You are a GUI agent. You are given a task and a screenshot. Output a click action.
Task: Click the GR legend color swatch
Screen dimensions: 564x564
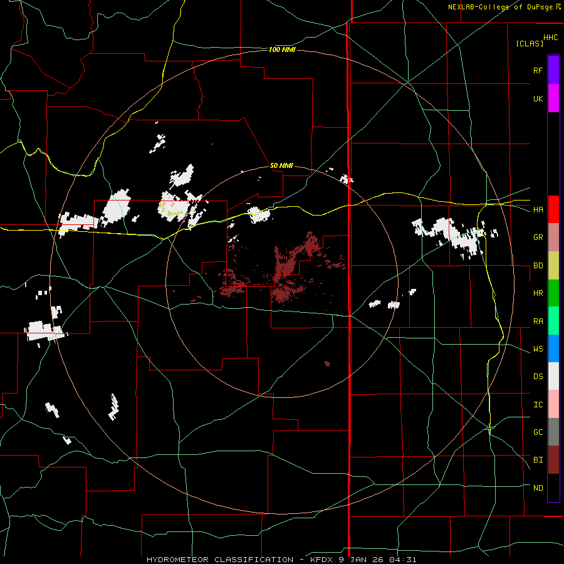tap(553, 238)
